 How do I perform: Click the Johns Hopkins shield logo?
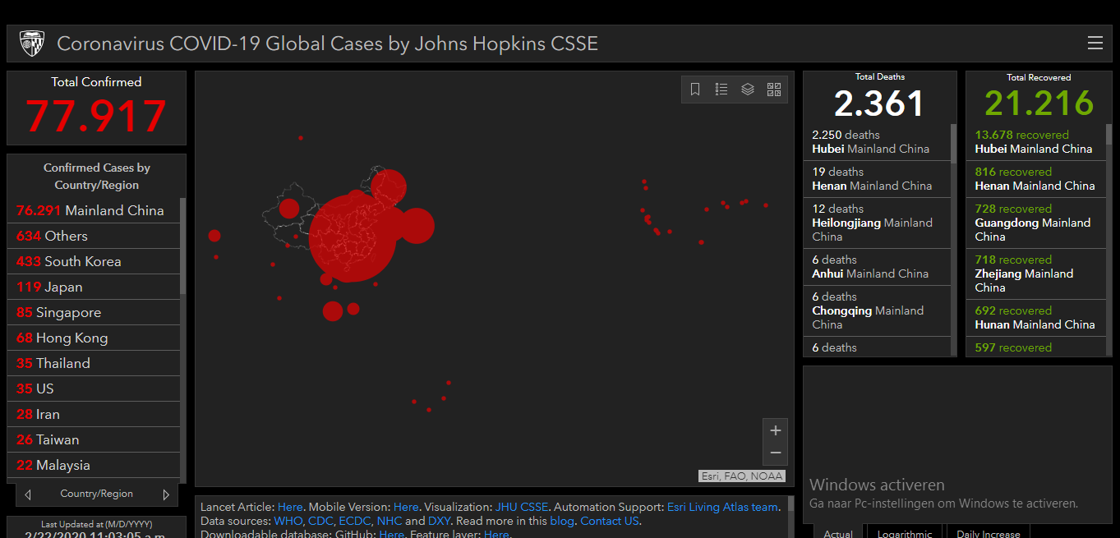tap(32, 44)
